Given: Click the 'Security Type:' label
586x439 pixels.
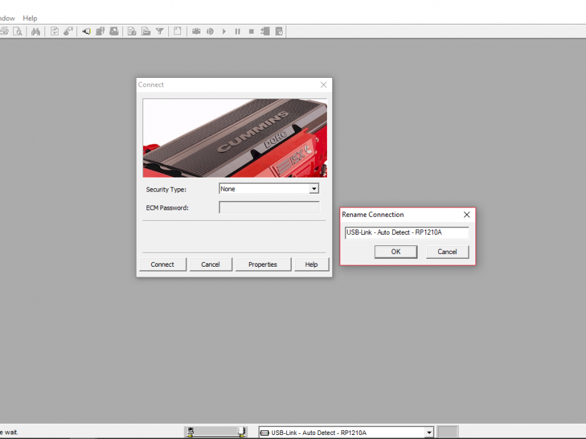Looking at the screenshot, I should coord(166,190).
